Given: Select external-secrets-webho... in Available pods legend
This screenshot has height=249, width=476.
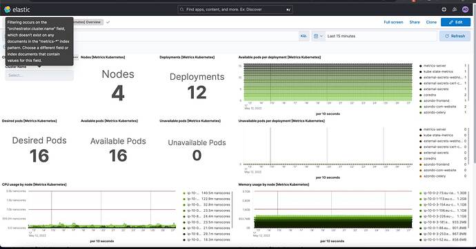Looking at the screenshot, I should click(443, 78).
